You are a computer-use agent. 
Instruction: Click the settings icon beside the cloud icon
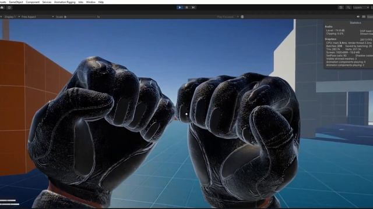(x=9, y=8)
